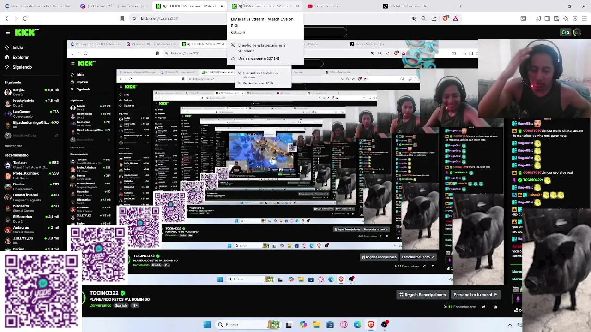Click Personaliza tu canal button
The height and width of the screenshot is (332, 591).
(x=475, y=295)
